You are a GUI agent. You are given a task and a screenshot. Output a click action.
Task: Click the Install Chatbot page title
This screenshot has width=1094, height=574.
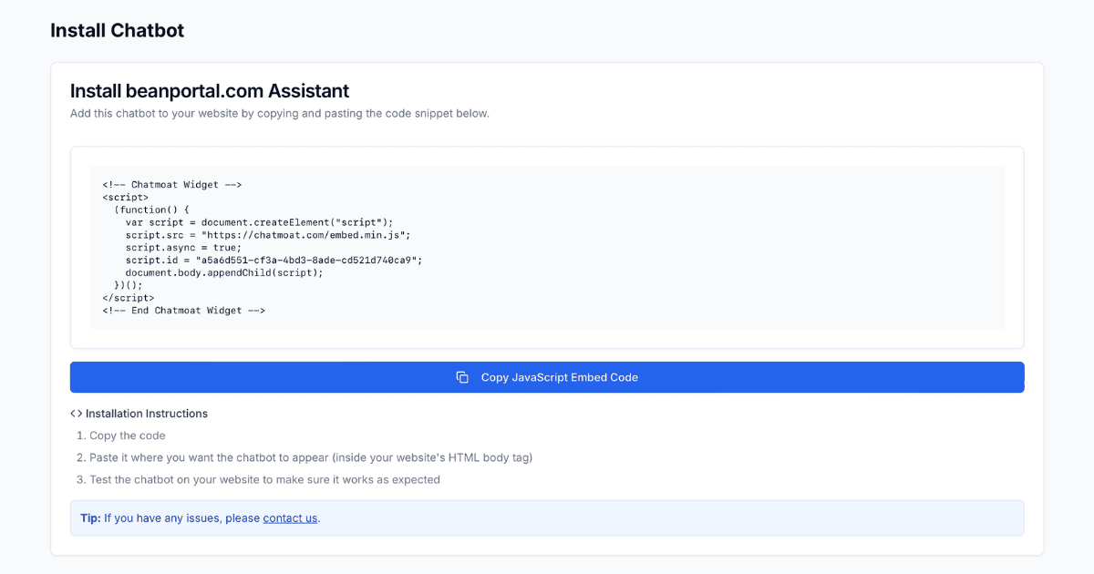point(117,30)
